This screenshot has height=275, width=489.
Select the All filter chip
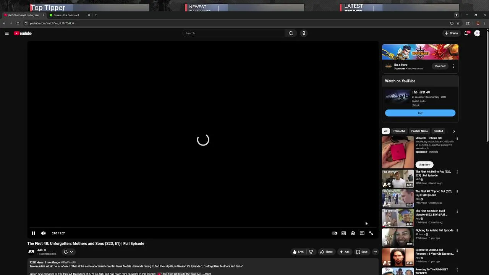click(385, 131)
